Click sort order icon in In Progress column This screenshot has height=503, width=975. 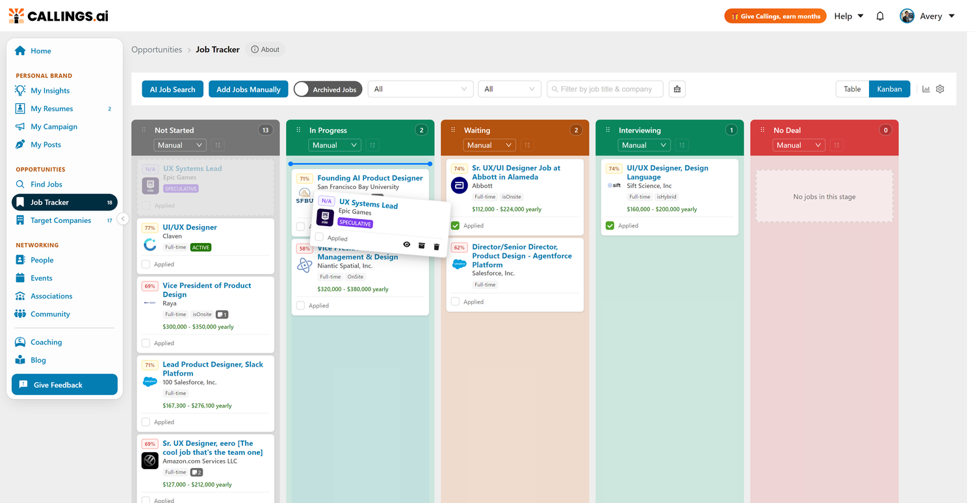tap(372, 145)
